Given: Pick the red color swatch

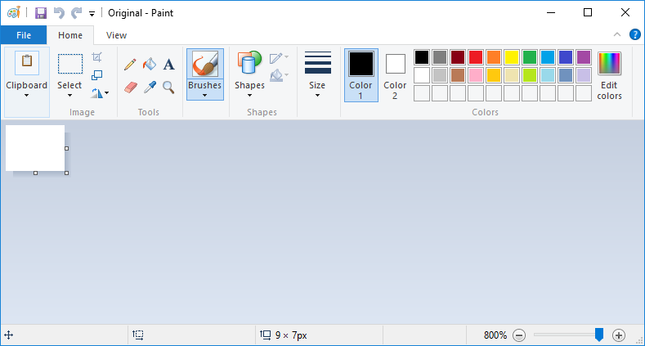Looking at the screenshot, I should 476,57.
